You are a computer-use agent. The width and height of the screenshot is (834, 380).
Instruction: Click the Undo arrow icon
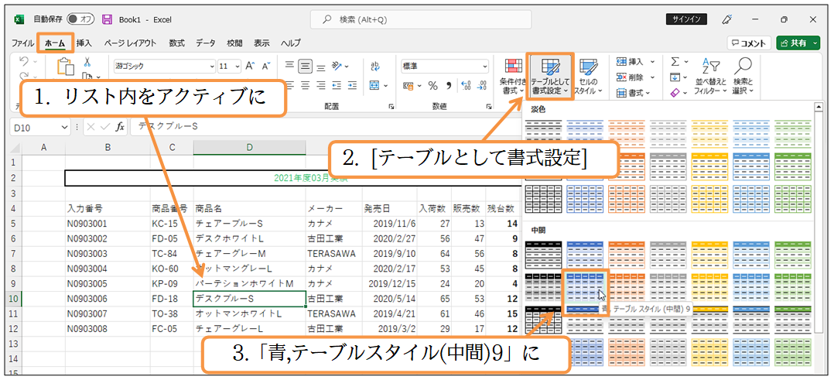24,61
